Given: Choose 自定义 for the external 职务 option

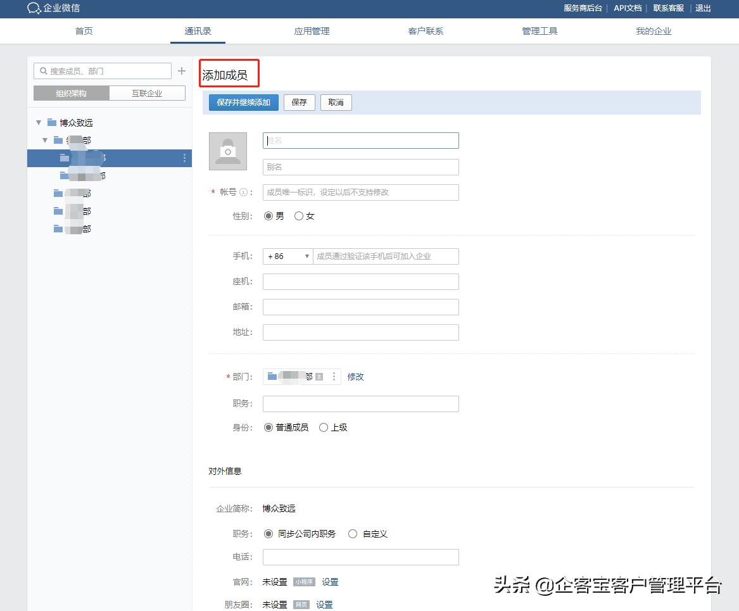Looking at the screenshot, I should point(353,534).
